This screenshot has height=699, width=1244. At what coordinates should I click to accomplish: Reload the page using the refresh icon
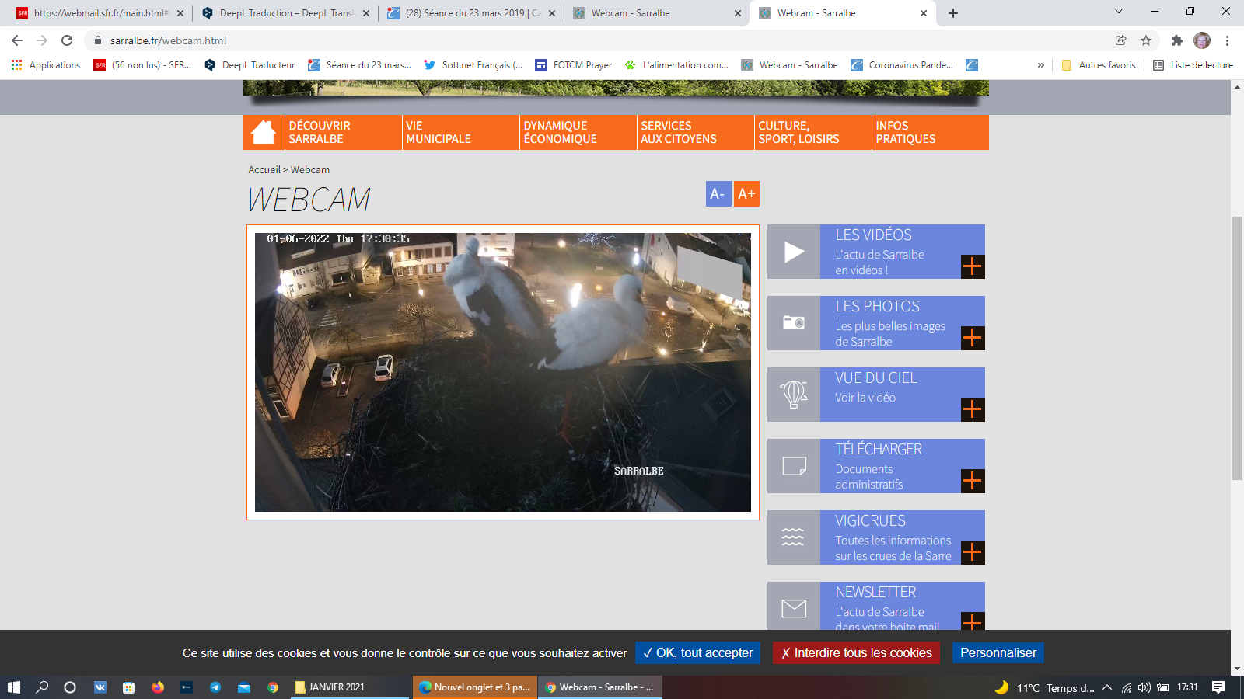[x=67, y=40]
